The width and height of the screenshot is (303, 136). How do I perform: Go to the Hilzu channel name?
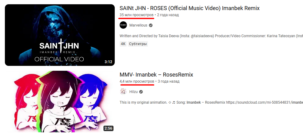tap(133, 92)
